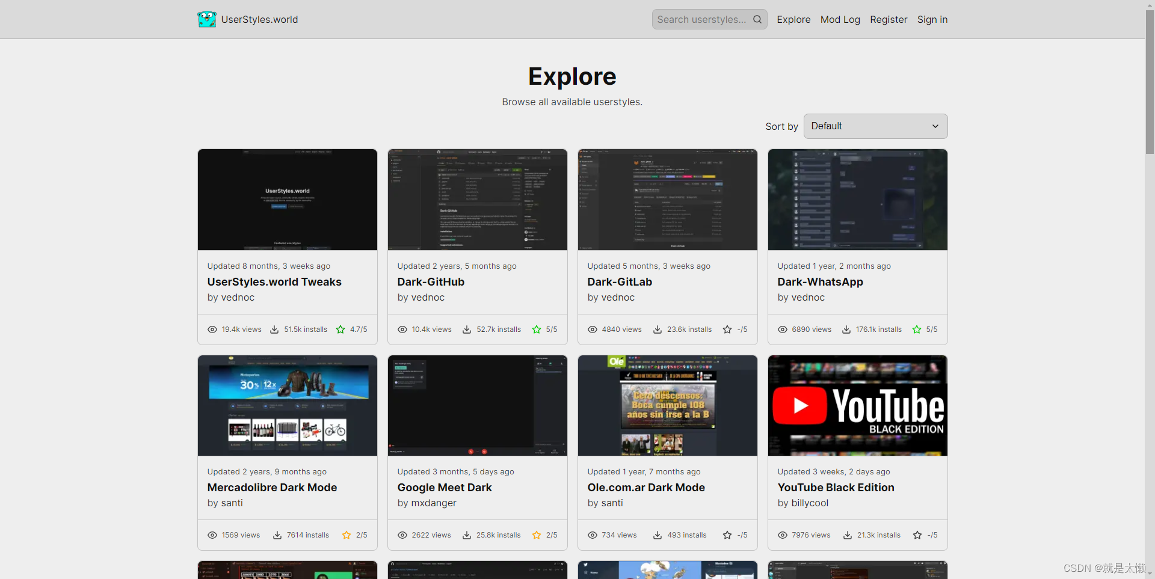Click download icon on Dark-GitHub card
The height and width of the screenshot is (579, 1155).
(x=467, y=329)
